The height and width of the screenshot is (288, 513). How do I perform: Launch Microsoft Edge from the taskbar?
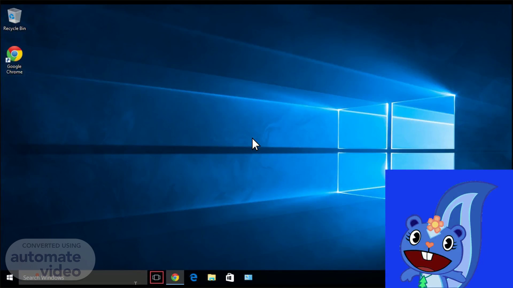coord(193,278)
